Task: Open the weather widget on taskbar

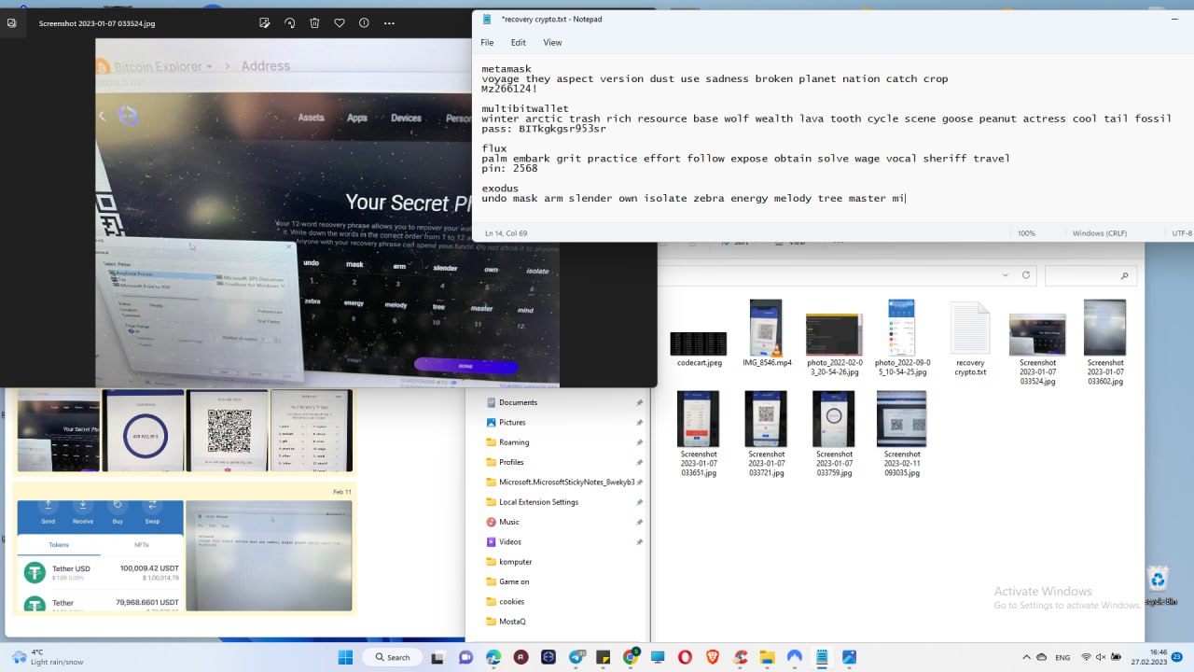Action: 45,657
